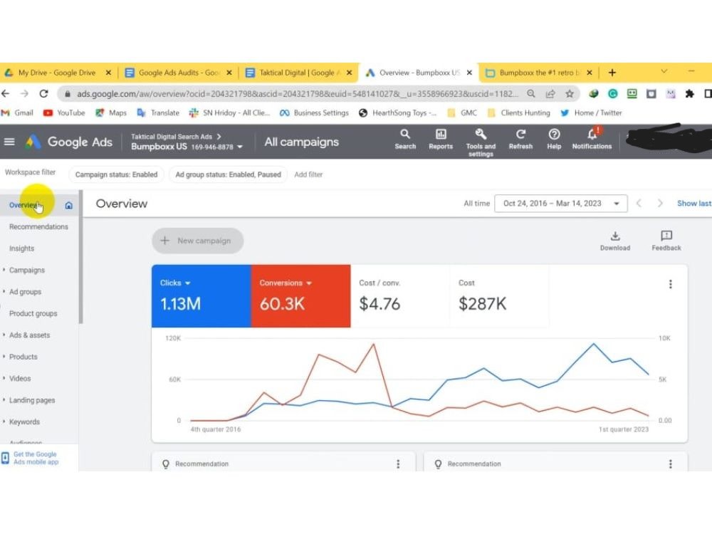Go back in browser
Viewport: 712px width, 534px height.
6,93
